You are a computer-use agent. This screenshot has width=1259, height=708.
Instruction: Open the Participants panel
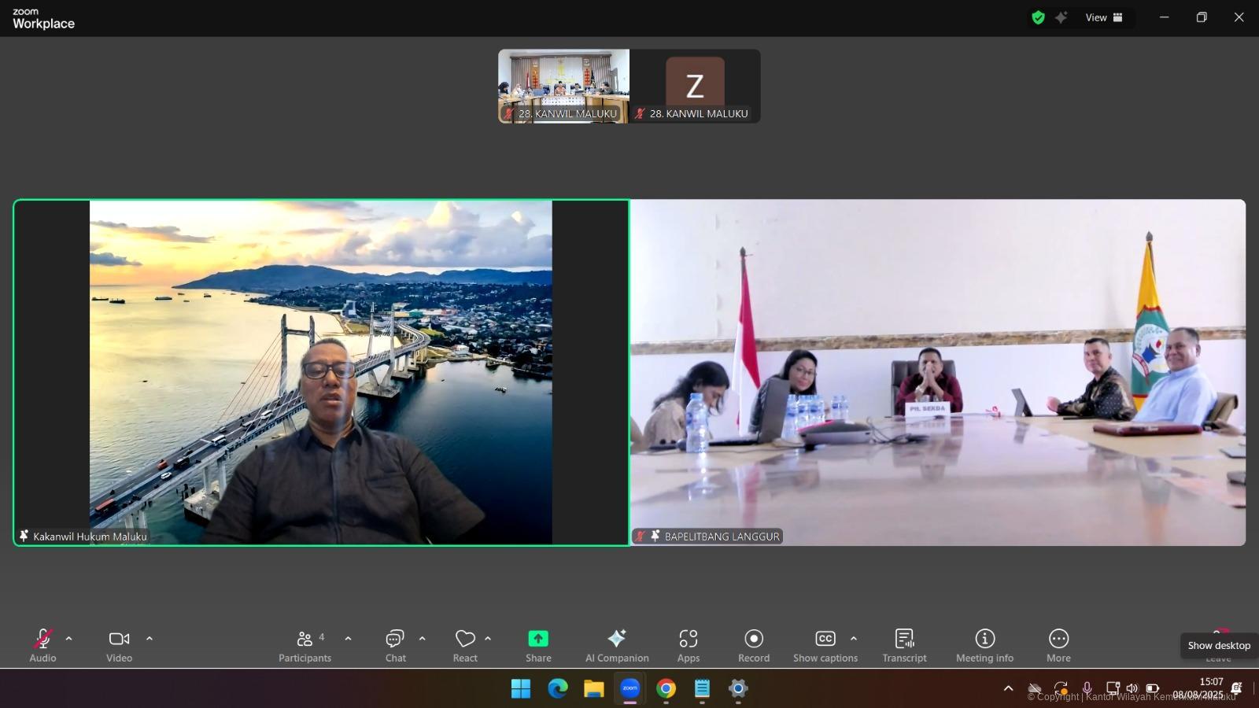pyautogui.click(x=305, y=646)
